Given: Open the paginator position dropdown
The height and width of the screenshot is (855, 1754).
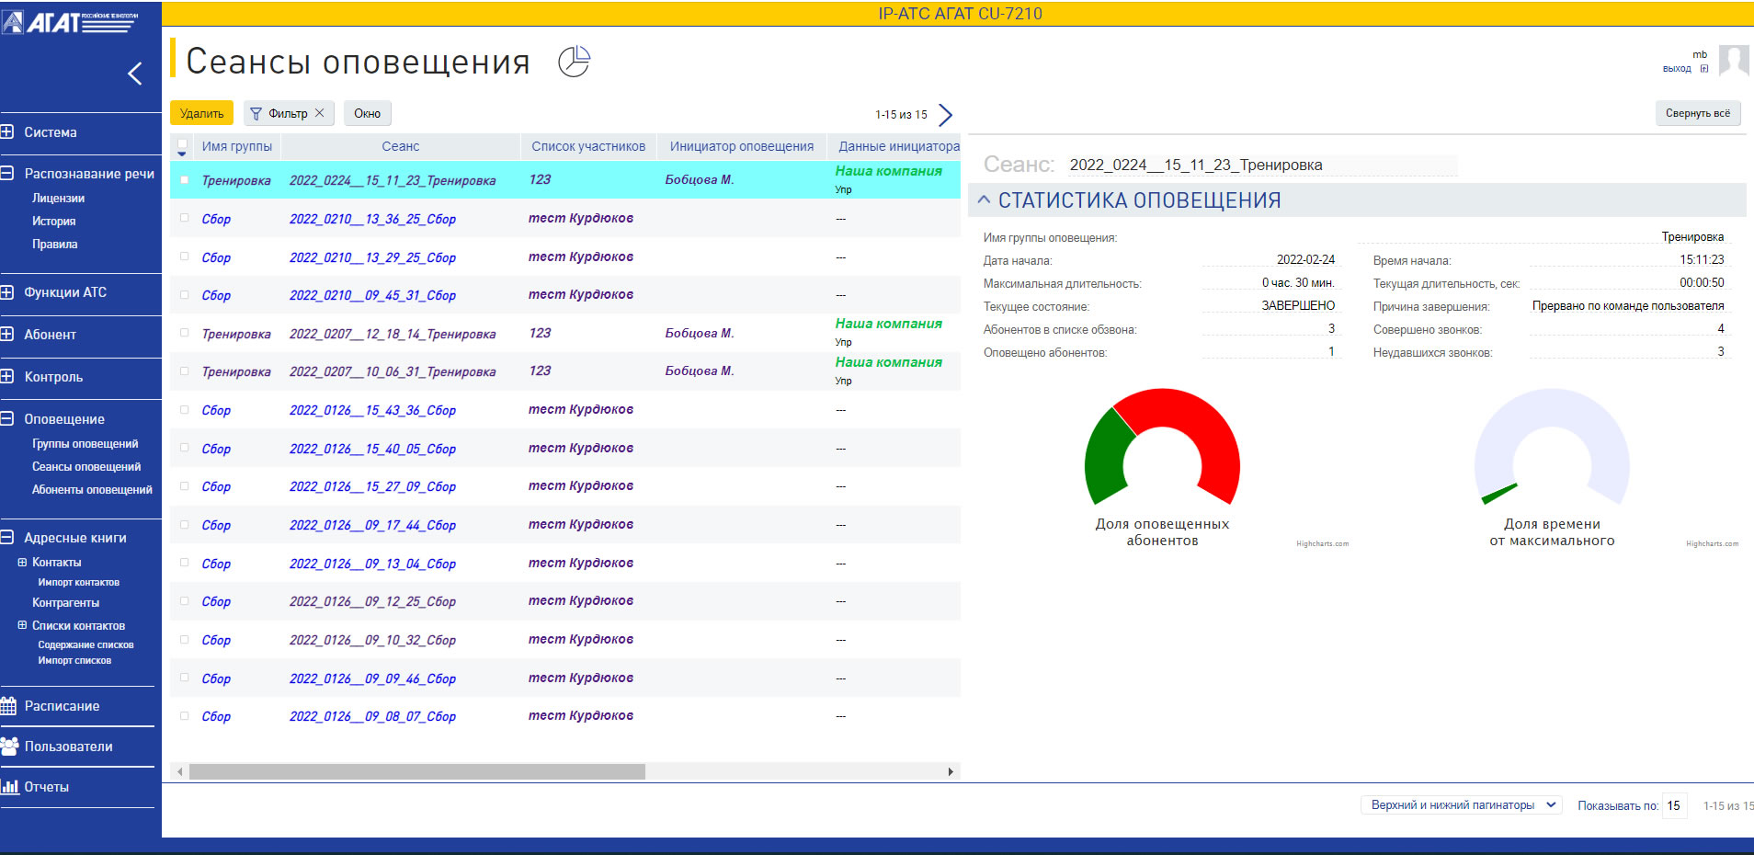Looking at the screenshot, I should (x=1461, y=805).
